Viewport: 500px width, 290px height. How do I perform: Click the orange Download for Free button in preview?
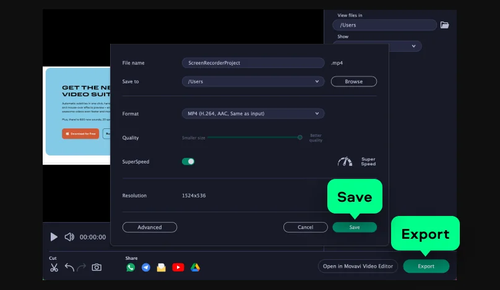[x=80, y=133]
